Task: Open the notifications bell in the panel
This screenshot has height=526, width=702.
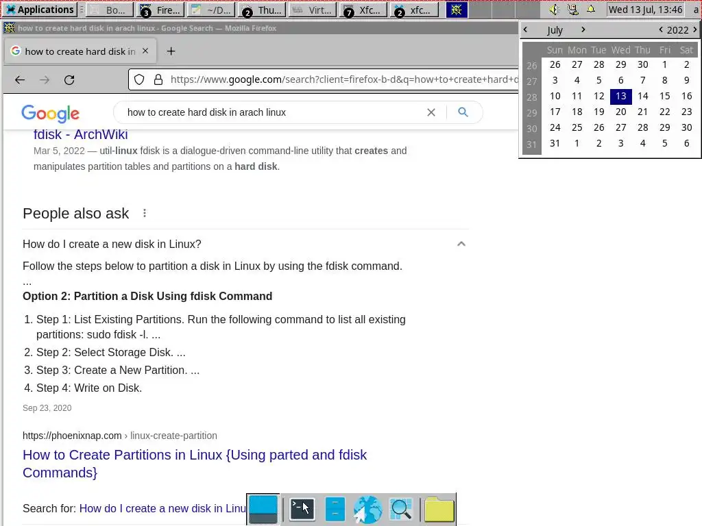Action: (x=591, y=10)
